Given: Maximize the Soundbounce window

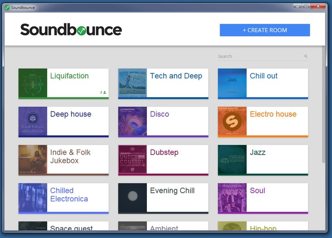Looking at the screenshot, I should [x=306, y=6].
